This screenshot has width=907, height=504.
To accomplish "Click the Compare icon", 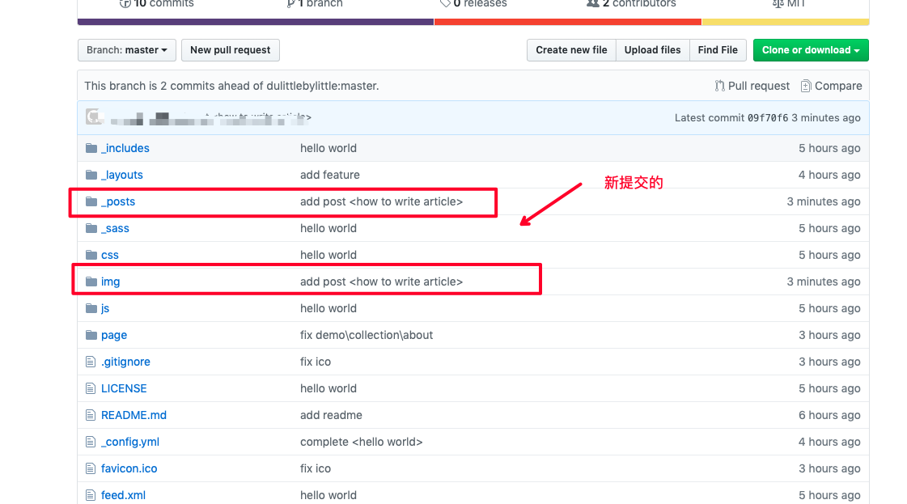I will pos(805,86).
